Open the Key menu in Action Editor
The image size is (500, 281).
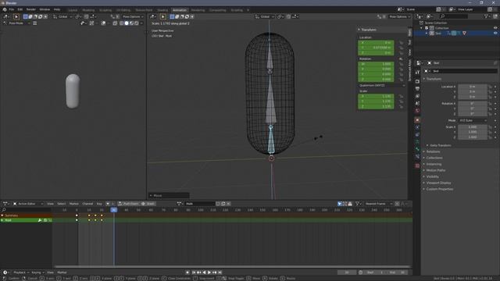click(99, 204)
